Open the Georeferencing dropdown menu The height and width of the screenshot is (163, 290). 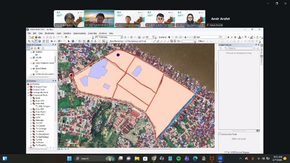[116, 41]
